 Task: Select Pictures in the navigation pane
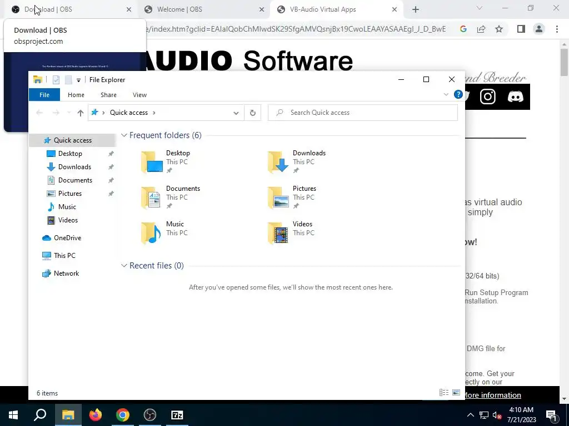[x=69, y=194]
